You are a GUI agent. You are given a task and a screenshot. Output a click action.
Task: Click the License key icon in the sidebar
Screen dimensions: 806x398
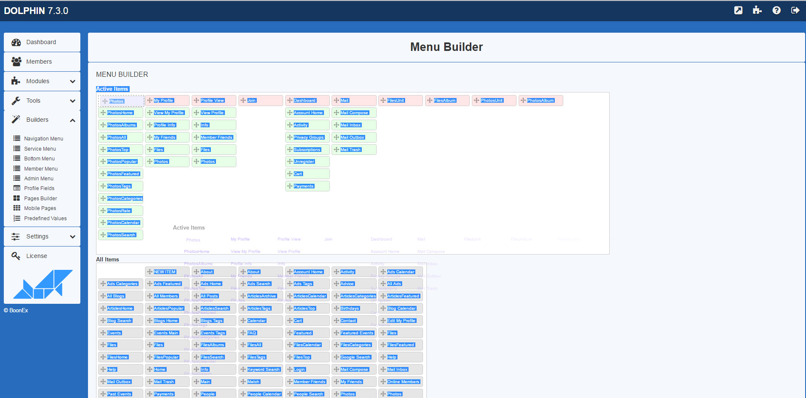point(16,256)
